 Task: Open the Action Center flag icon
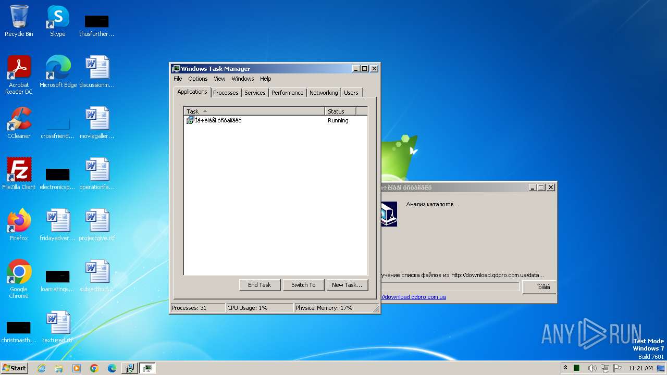click(x=617, y=368)
